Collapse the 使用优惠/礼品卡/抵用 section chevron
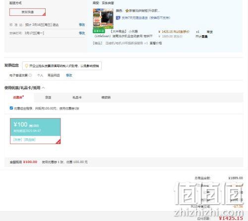The width and height of the screenshot is (248, 221). point(43,88)
